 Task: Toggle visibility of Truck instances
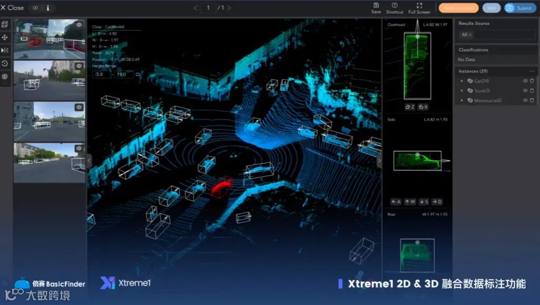pyautogui.click(x=525, y=91)
